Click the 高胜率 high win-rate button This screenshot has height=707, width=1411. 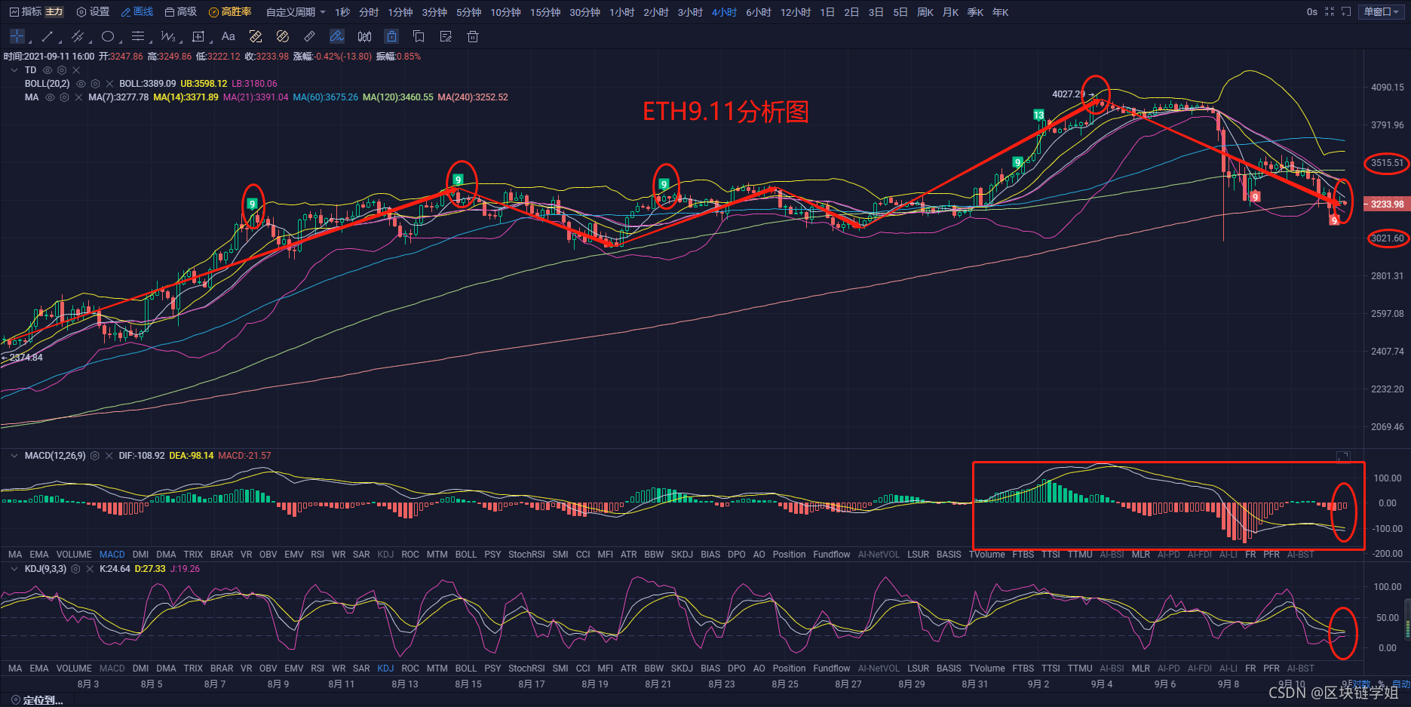(230, 12)
